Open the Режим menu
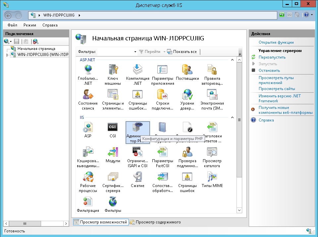The height and width of the screenshot is (237, 318). coord(30,25)
